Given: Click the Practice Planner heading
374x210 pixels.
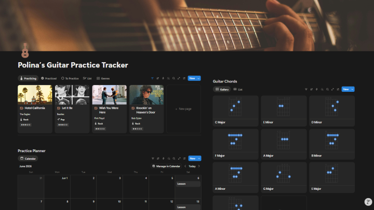Looking at the screenshot, I should tap(32, 151).
